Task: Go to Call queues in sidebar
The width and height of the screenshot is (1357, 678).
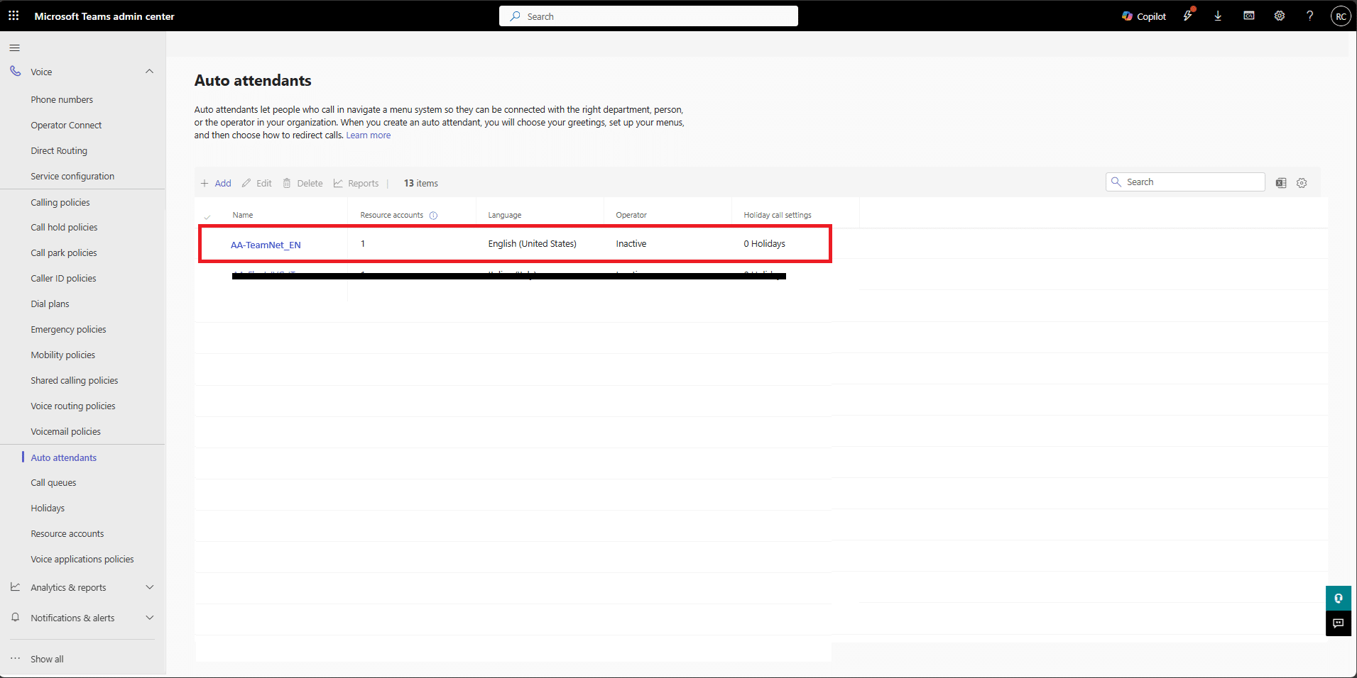Action: 53,483
